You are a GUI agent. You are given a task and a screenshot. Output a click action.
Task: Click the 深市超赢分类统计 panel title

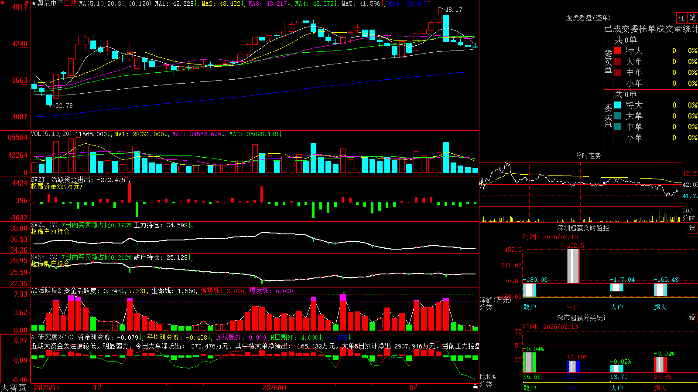coord(583,318)
